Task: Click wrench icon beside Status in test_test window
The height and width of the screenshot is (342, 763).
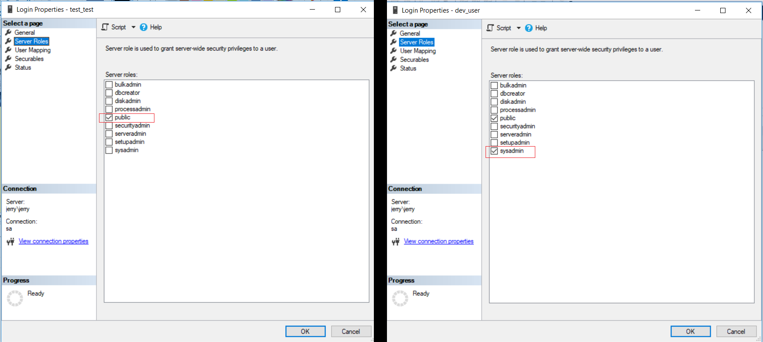Action: point(8,67)
